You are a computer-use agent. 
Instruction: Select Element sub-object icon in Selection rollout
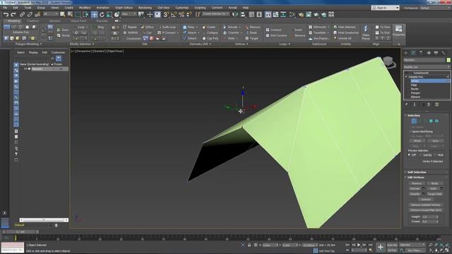[436, 121]
